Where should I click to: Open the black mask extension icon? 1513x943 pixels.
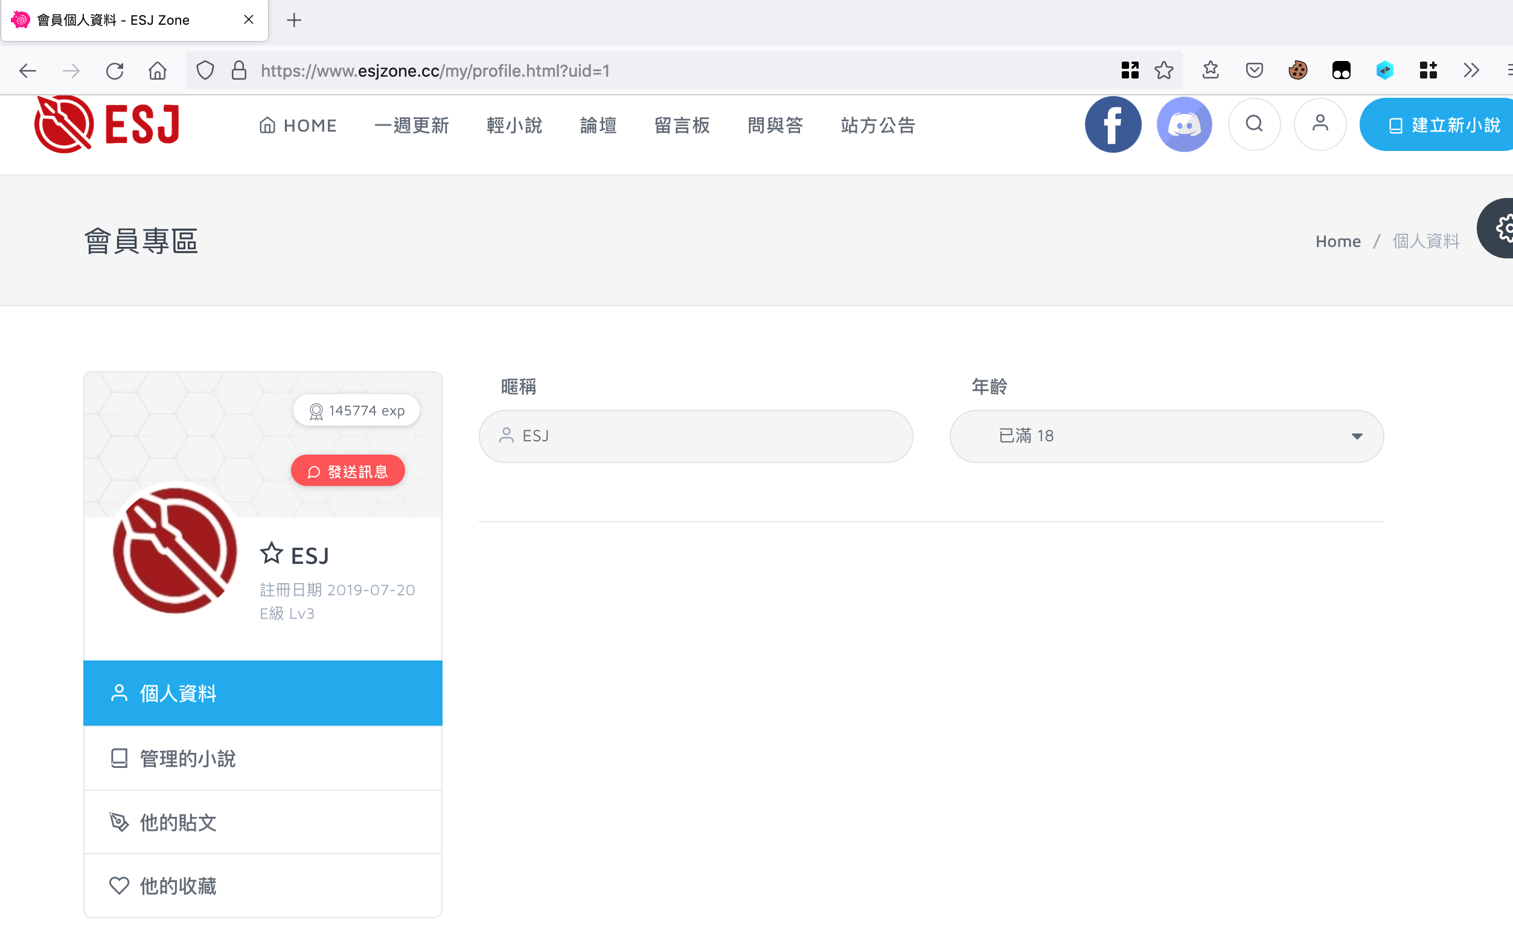point(1341,70)
